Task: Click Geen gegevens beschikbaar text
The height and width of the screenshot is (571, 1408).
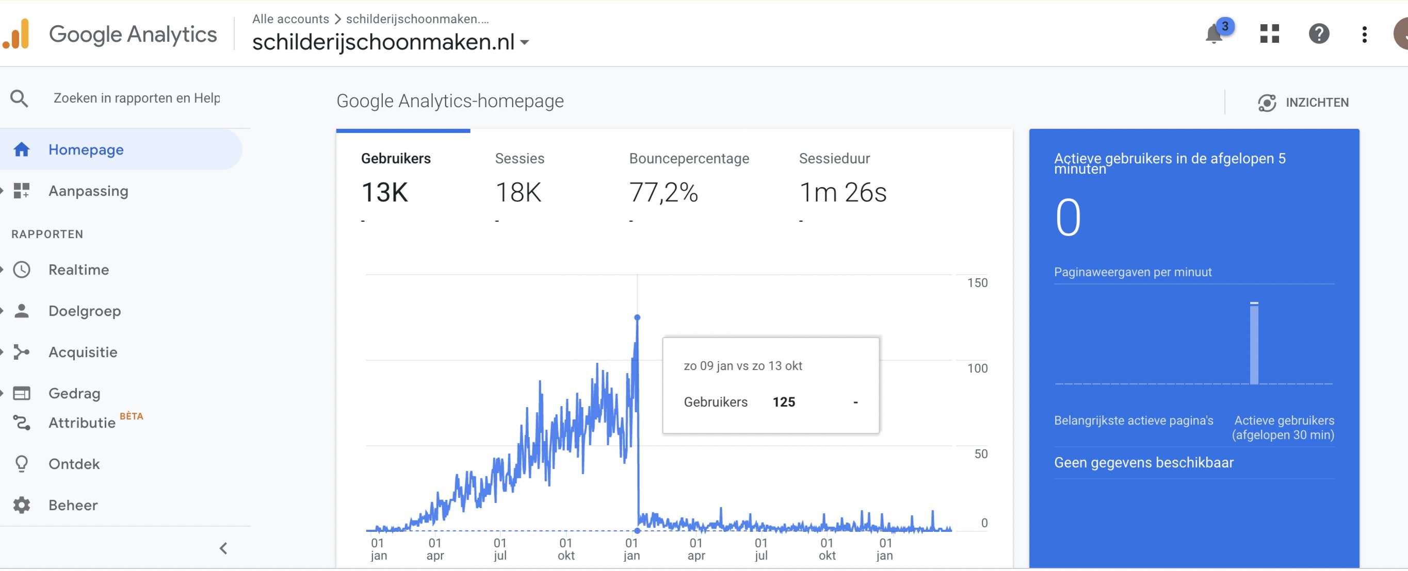Action: tap(1143, 462)
